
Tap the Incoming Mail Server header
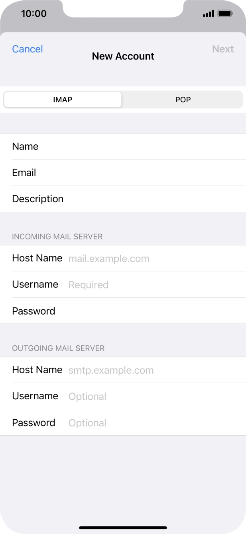point(57,237)
